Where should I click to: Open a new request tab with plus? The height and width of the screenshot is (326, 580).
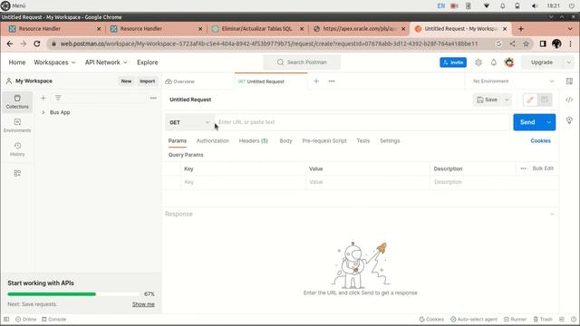pos(316,81)
